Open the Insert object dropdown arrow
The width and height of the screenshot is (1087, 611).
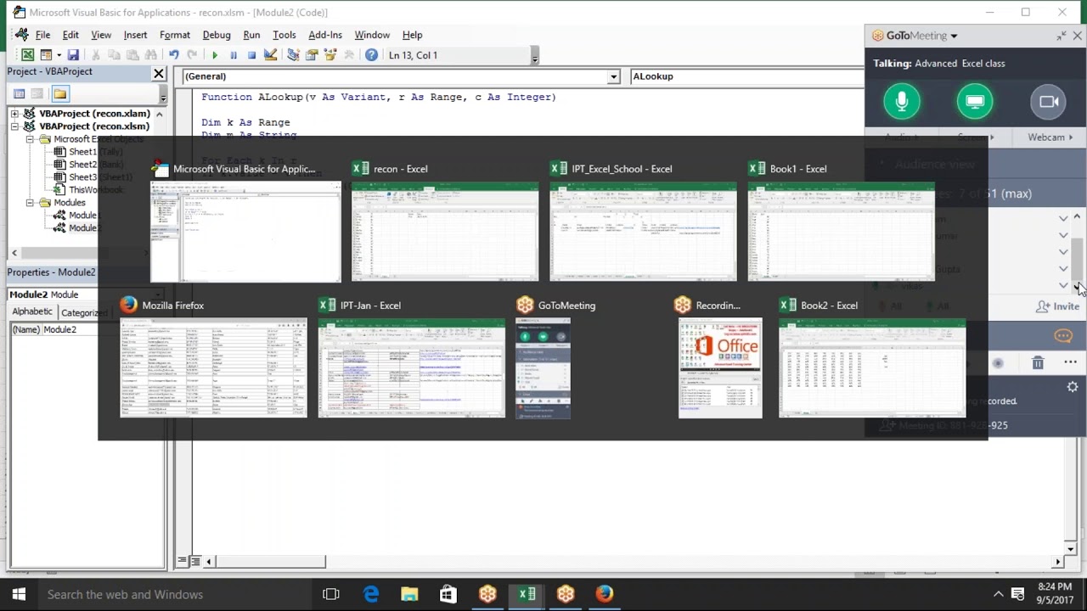coord(58,55)
